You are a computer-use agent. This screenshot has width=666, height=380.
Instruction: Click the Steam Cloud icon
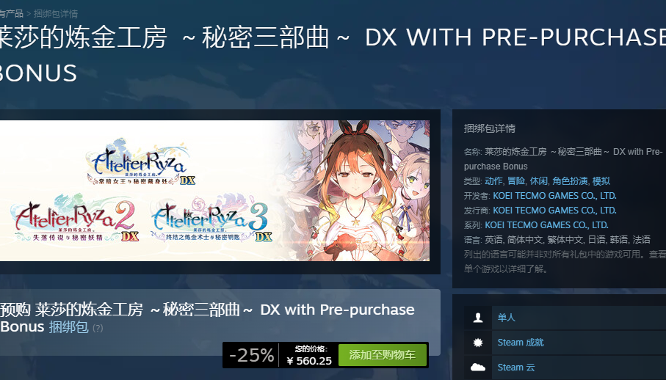(478, 368)
